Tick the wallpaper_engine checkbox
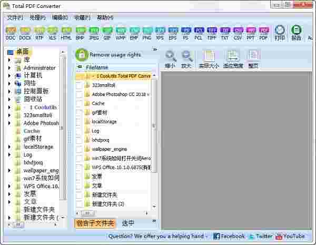This screenshot has height=245, width=316. 79,149
